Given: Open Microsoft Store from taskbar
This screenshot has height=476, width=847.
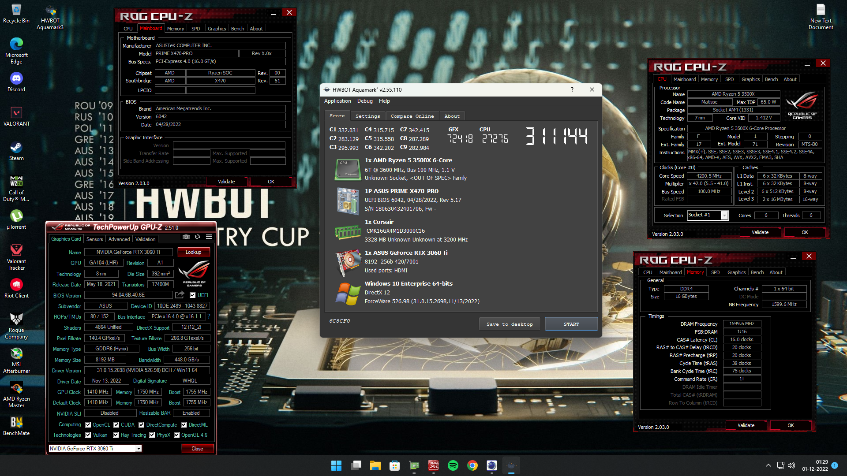Looking at the screenshot, I should coord(395,465).
